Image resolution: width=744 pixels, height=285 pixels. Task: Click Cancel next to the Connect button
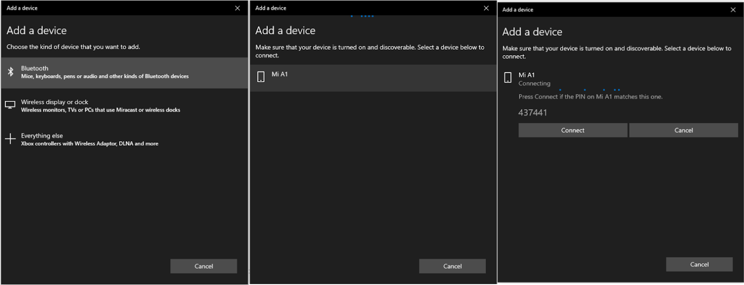point(684,130)
